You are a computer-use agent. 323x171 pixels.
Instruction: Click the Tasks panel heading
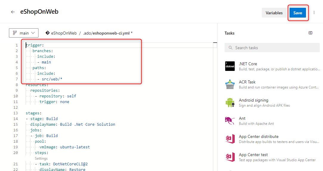(229, 33)
